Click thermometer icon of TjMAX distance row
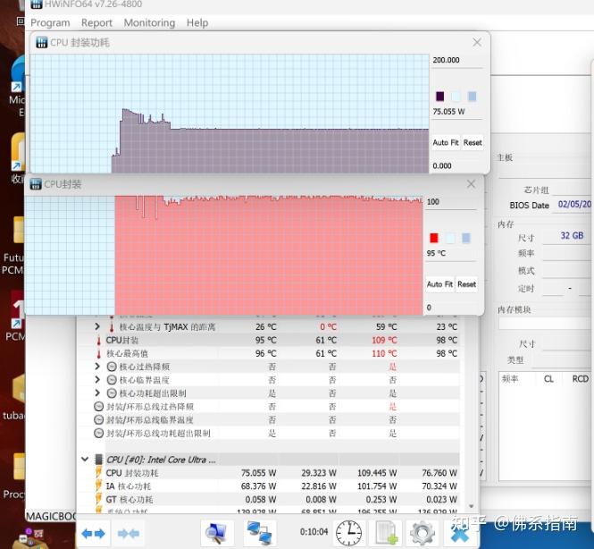594x549 pixels. click(x=112, y=327)
